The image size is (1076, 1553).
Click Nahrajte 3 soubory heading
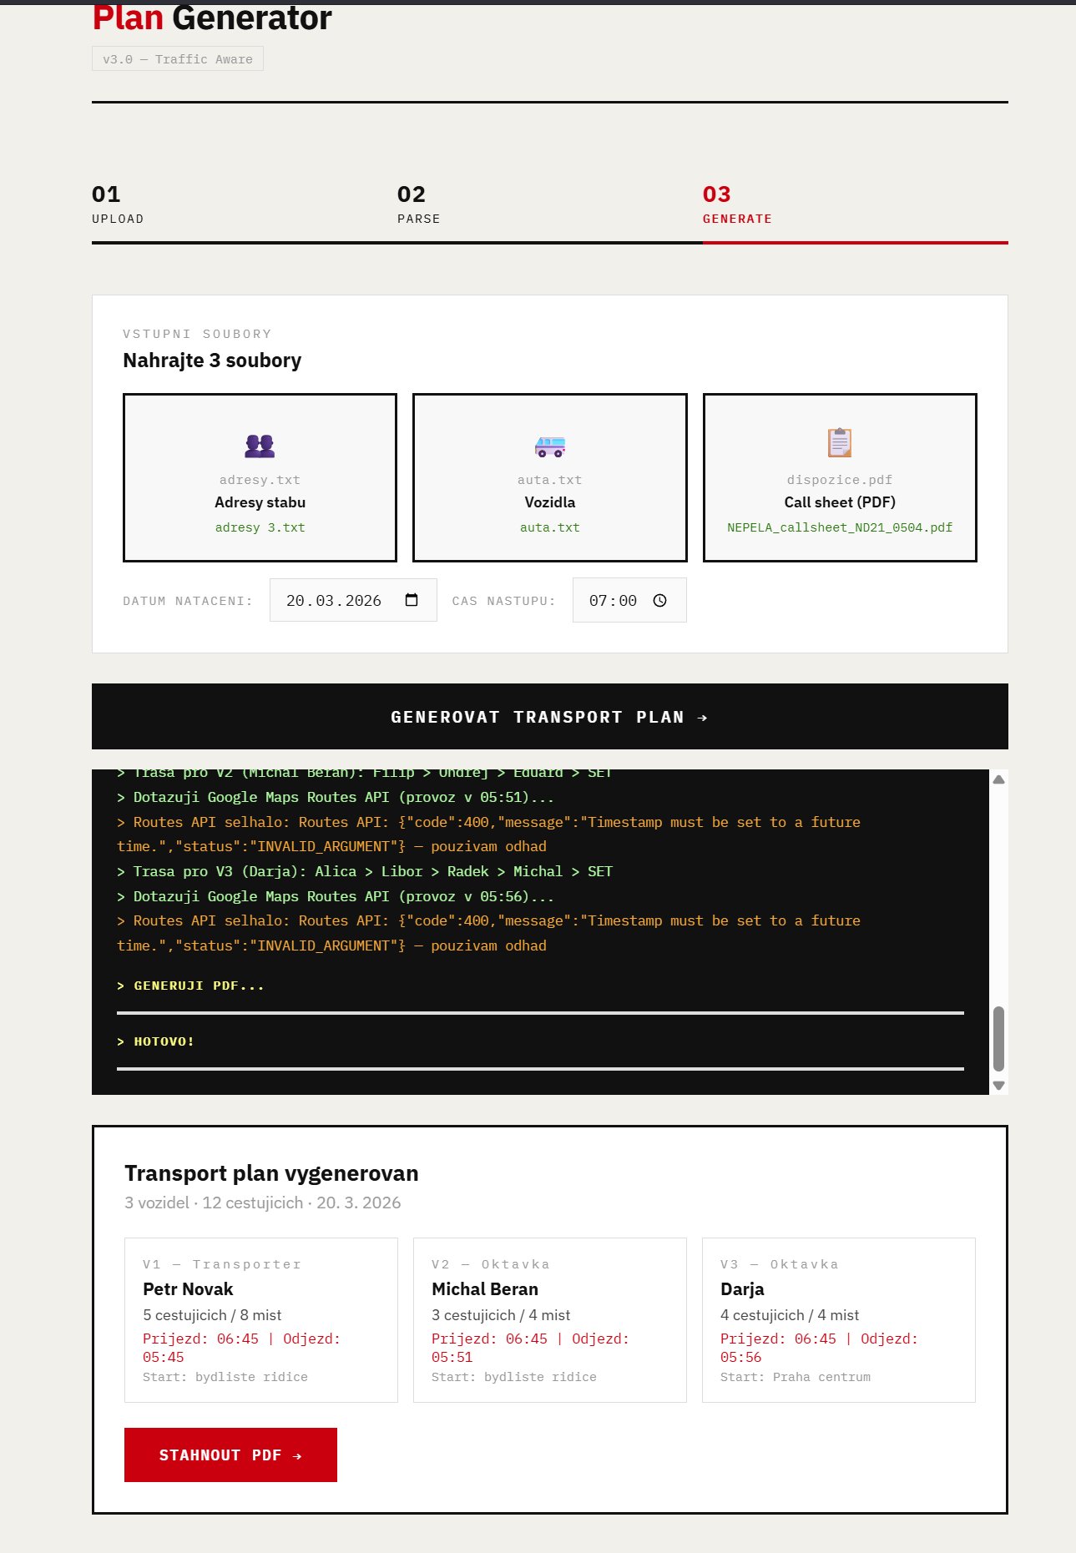click(x=212, y=361)
